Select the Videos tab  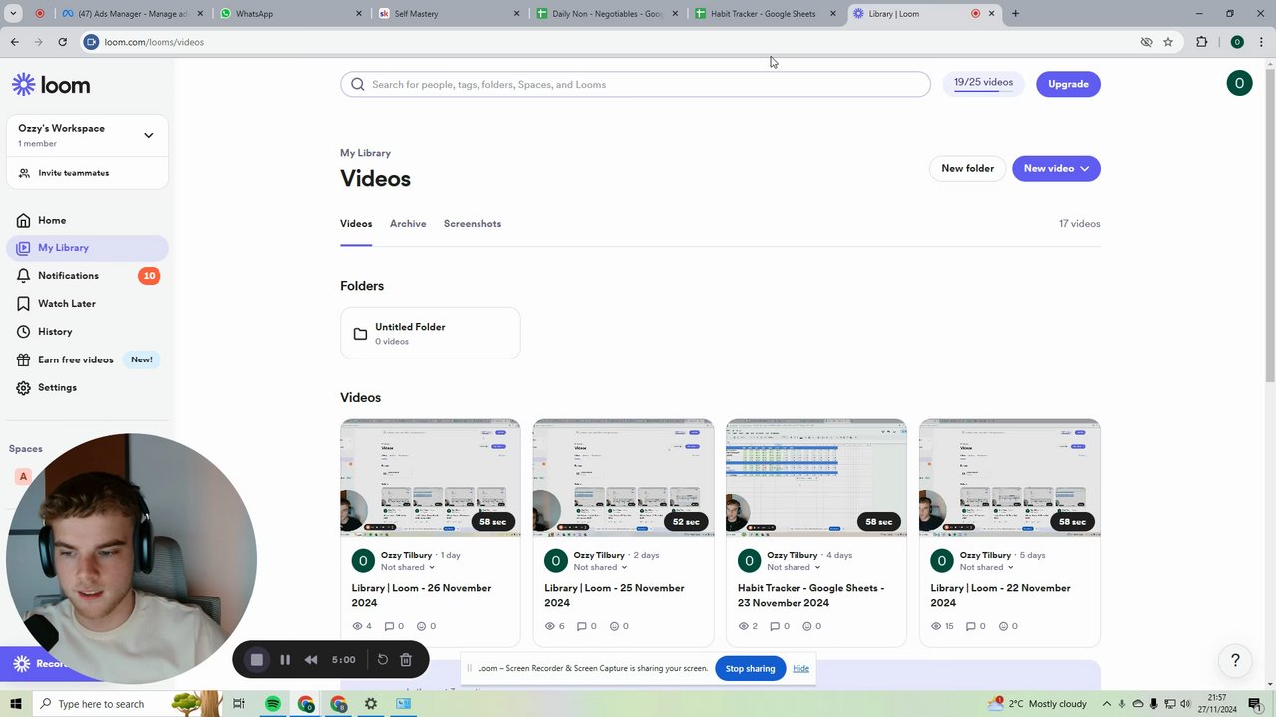pos(356,224)
